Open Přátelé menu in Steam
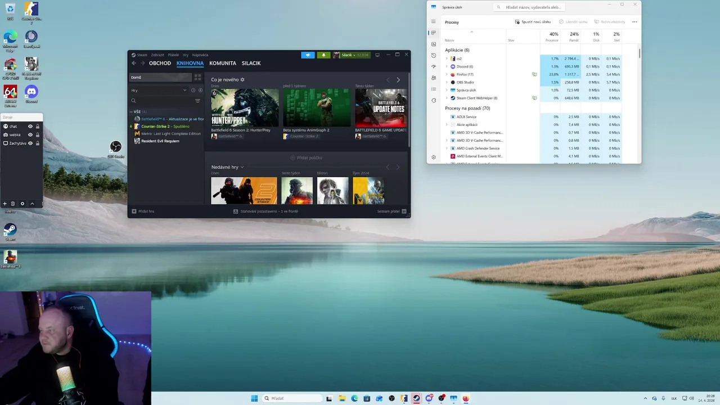 pyautogui.click(x=173, y=55)
